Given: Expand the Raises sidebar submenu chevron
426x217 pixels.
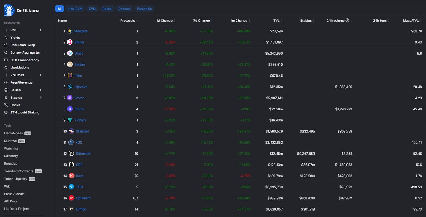Looking at the screenshot, I should [41, 90].
